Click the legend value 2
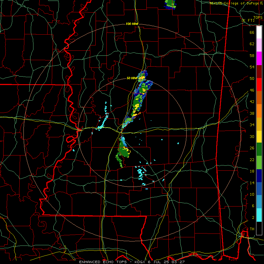 (253, 218)
